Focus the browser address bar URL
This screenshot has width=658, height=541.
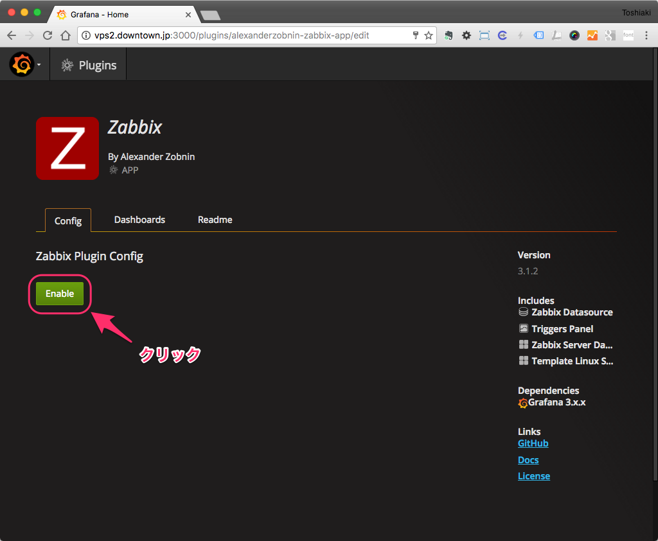pos(231,35)
